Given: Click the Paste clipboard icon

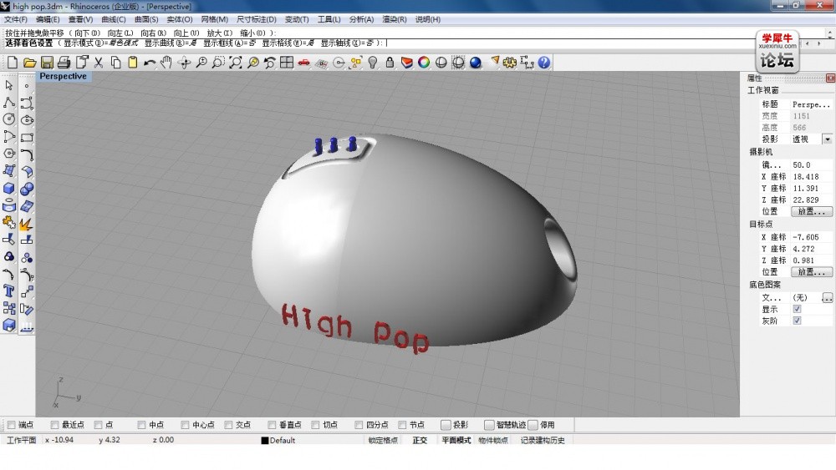Looking at the screenshot, I should click(133, 63).
